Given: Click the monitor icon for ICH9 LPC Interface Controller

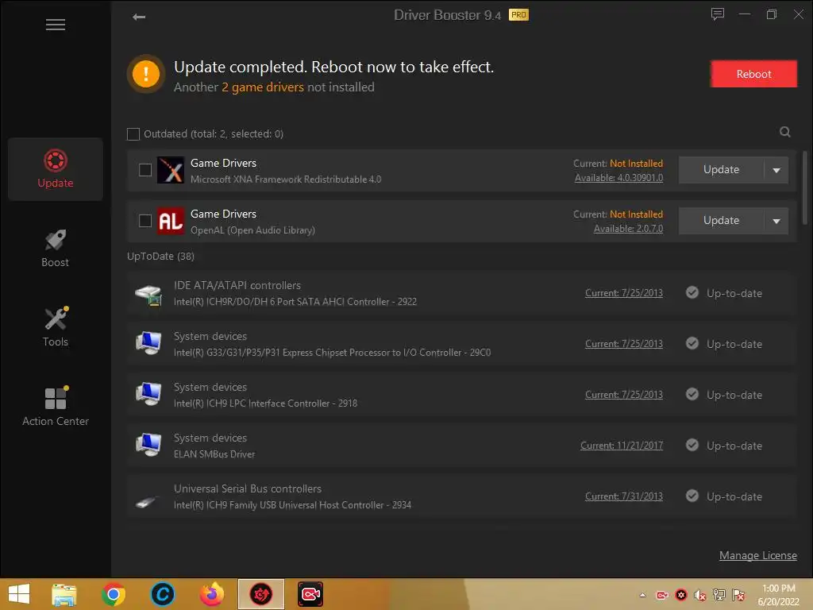Looking at the screenshot, I should click(148, 394).
